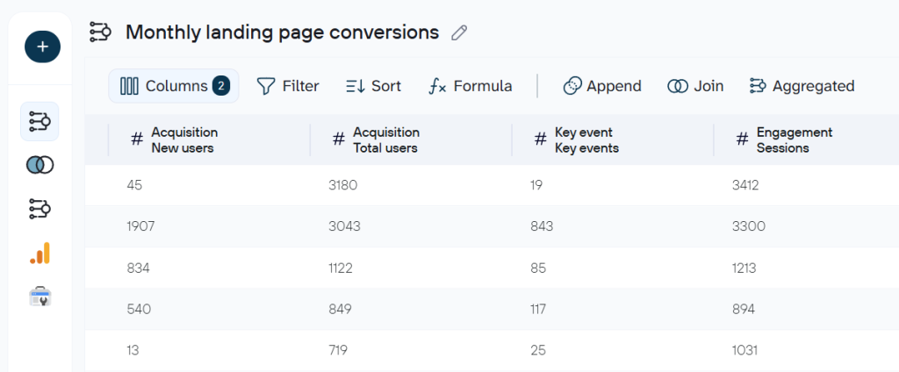Screen dimensions: 899x372
Task: Open the Formula editor
Action: 471,86
